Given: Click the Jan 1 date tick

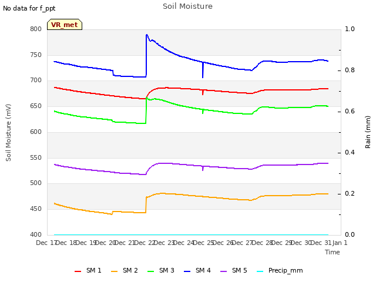Looking at the screenshot, I should point(340,243).
